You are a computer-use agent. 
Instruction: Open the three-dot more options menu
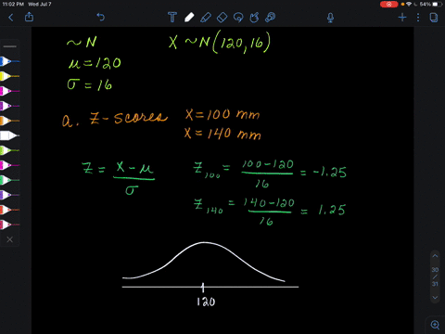tap(418, 18)
